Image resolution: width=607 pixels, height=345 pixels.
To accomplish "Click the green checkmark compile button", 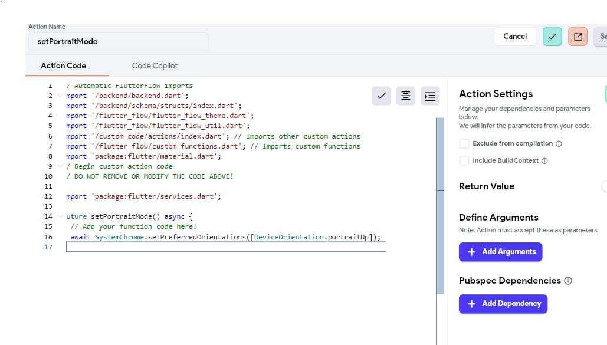I will (552, 37).
